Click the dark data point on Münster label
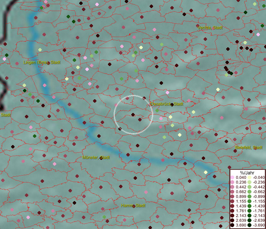 click(101, 158)
